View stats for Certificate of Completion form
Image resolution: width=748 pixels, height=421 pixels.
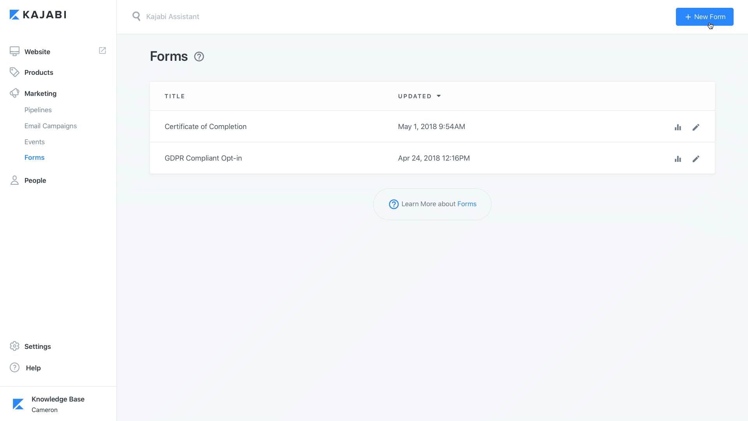point(678,127)
